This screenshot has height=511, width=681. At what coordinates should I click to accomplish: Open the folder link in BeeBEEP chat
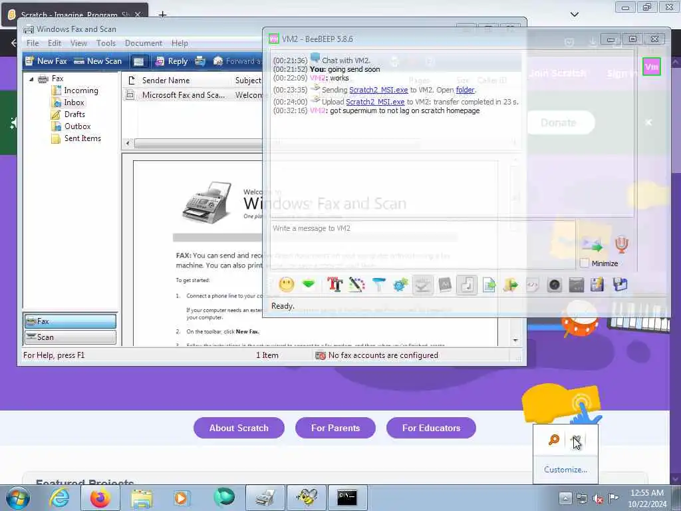point(465,90)
